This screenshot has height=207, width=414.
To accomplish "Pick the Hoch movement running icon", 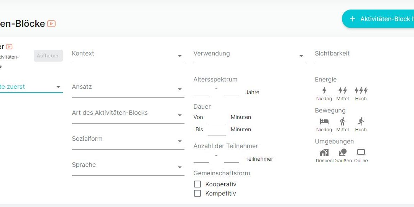I will tap(361, 122).
